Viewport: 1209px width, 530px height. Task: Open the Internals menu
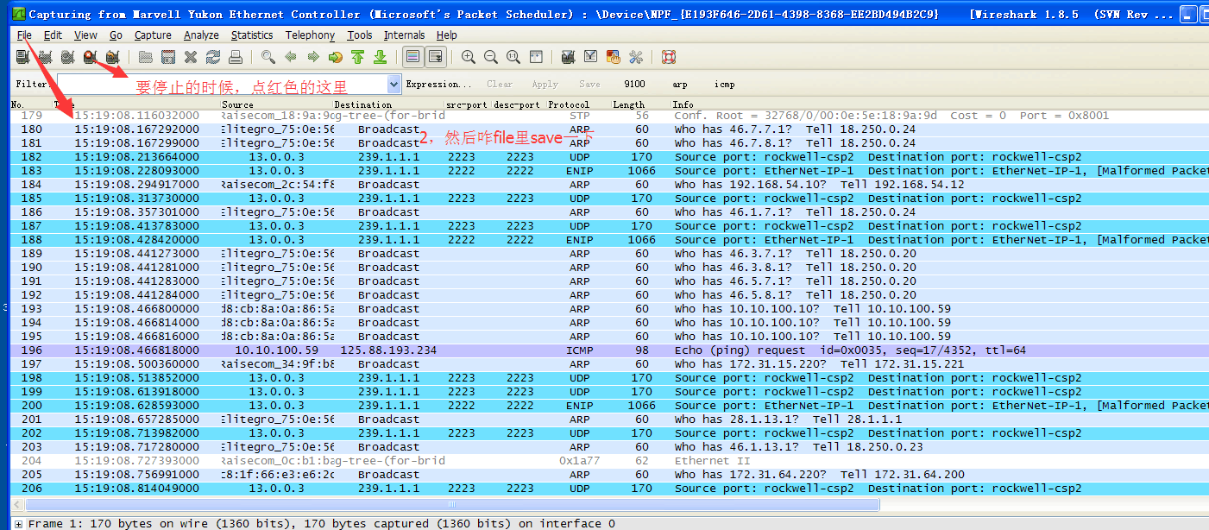pos(405,35)
